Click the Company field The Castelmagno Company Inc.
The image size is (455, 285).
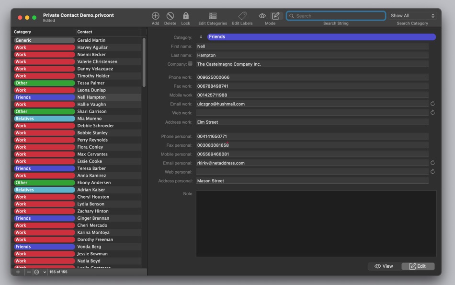(x=312, y=64)
